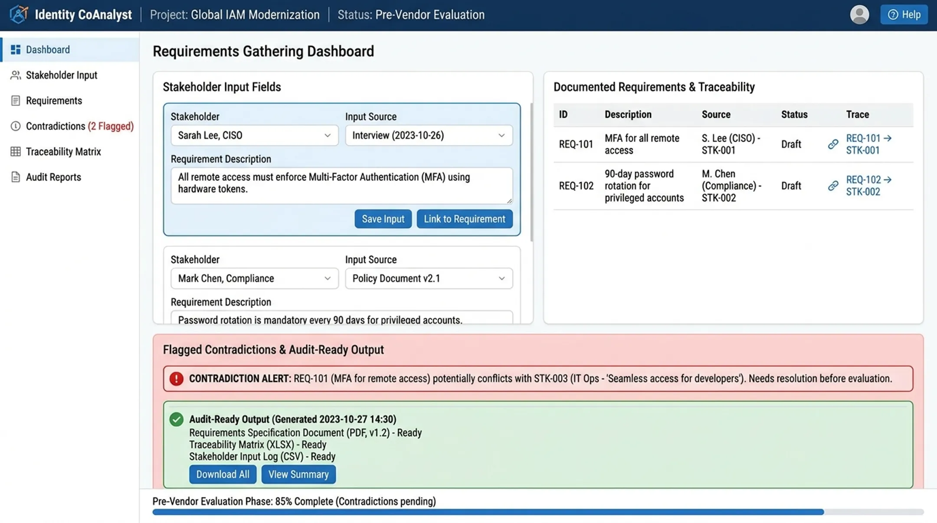The width and height of the screenshot is (937, 523).
Task: Click the CONTRADICTION ALERT message text
Action: 541,379
